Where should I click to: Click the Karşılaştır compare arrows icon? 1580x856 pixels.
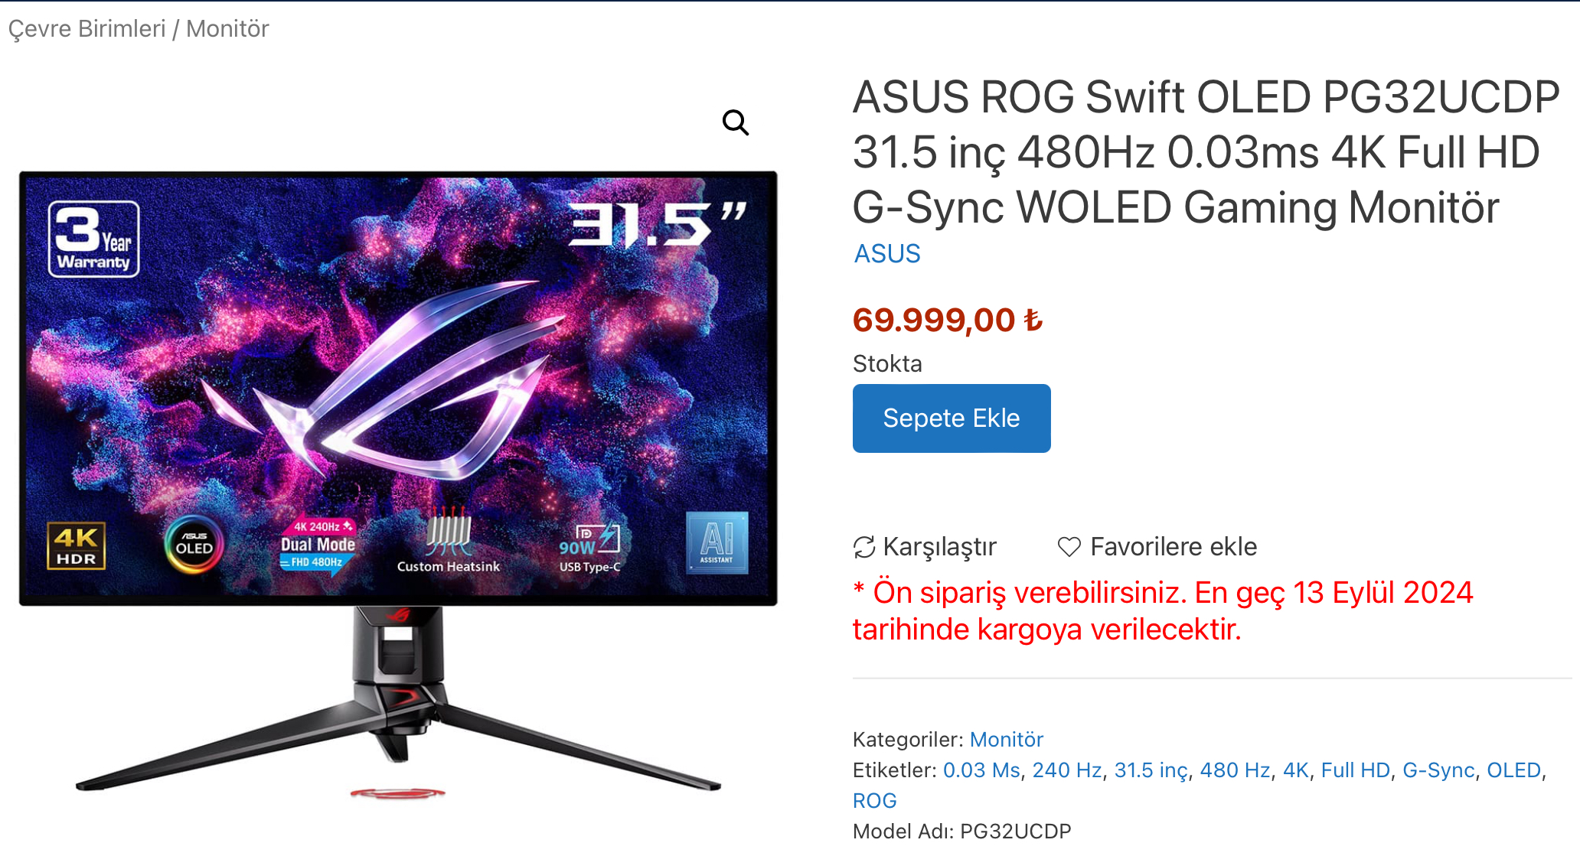click(864, 547)
